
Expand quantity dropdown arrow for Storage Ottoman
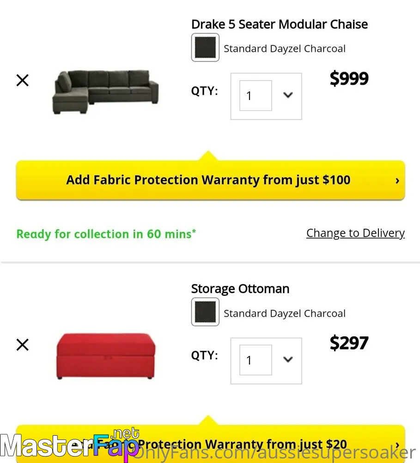pyautogui.click(x=288, y=359)
